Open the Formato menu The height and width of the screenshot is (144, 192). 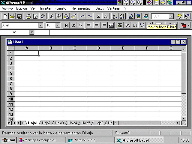coord(60,8)
